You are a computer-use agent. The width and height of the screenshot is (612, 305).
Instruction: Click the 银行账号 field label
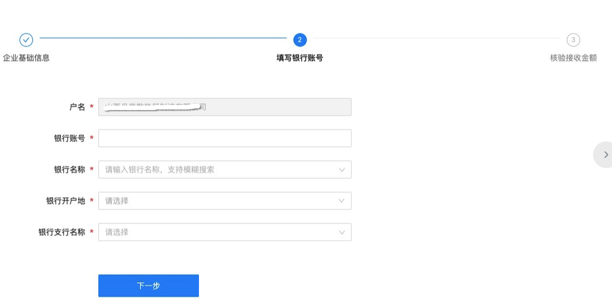pyautogui.click(x=69, y=139)
